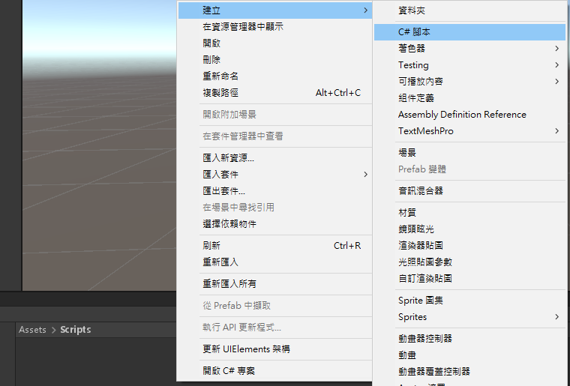Expand the 匯入套件 submenu
The height and width of the screenshot is (386, 570).
pyautogui.click(x=220, y=175)
